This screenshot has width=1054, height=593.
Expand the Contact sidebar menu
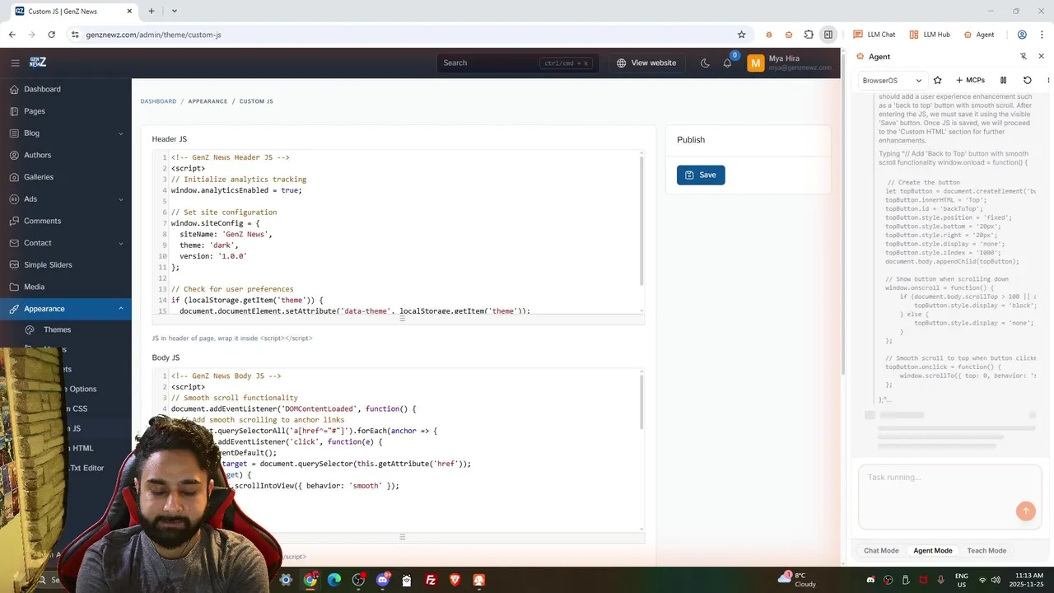coord(66,243)
